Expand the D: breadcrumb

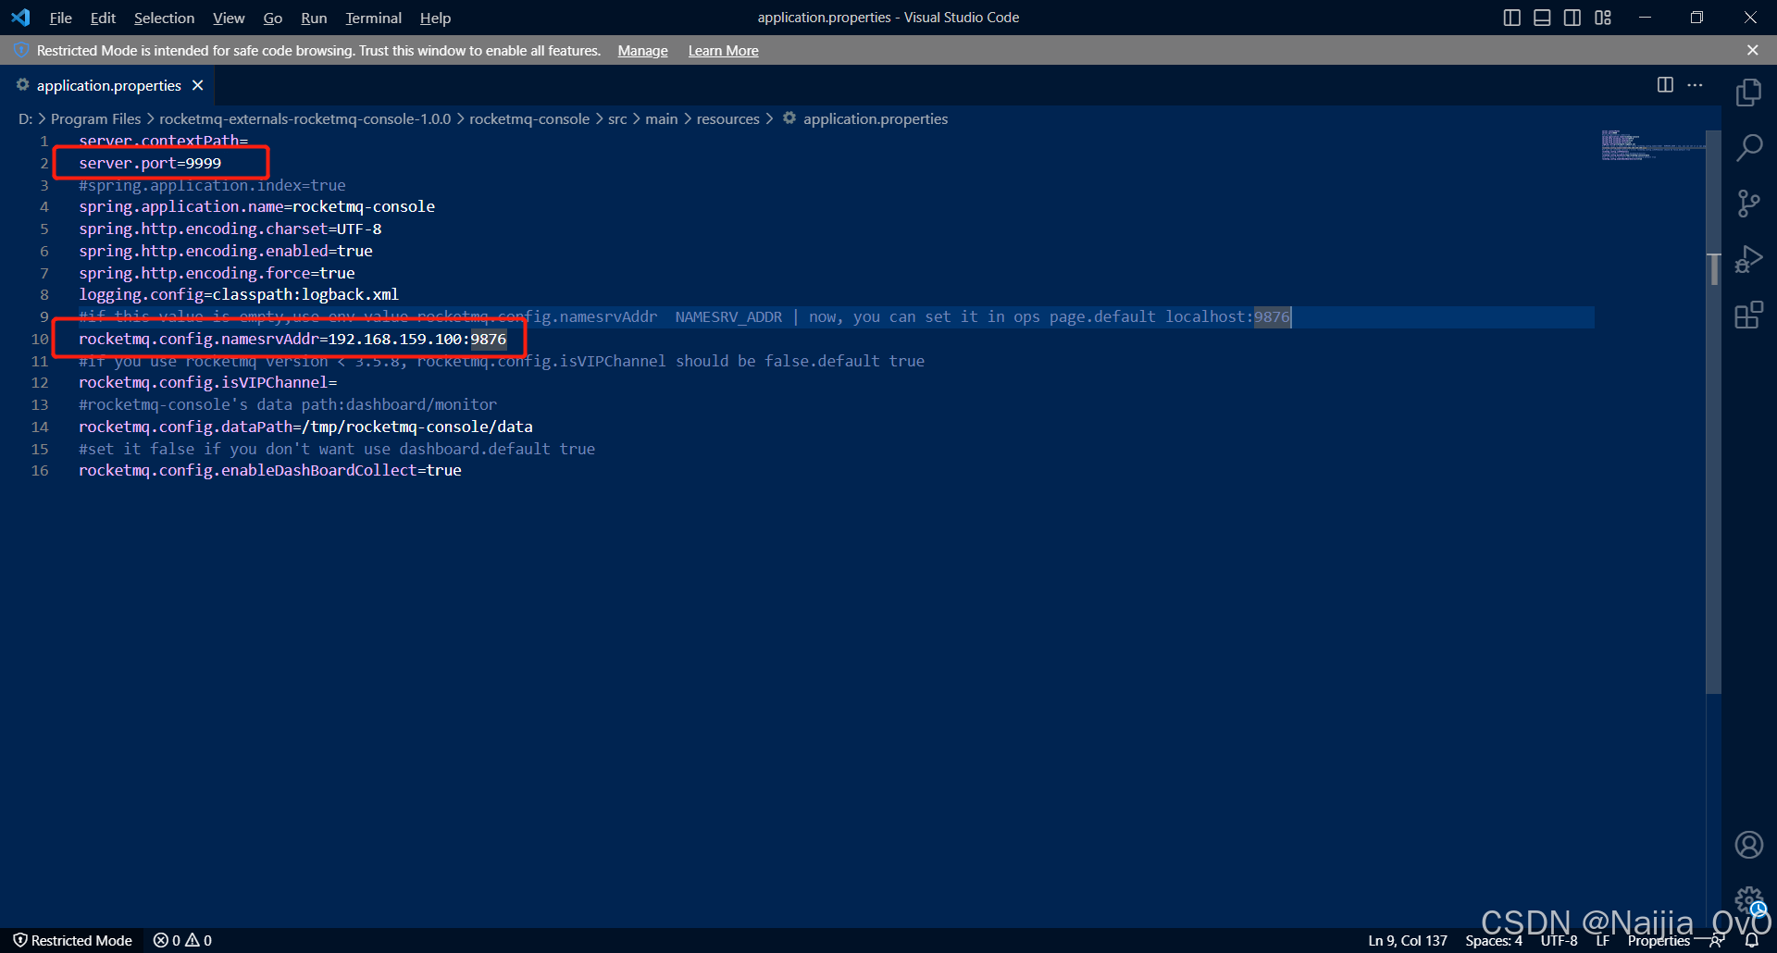[x=25, y=118]
